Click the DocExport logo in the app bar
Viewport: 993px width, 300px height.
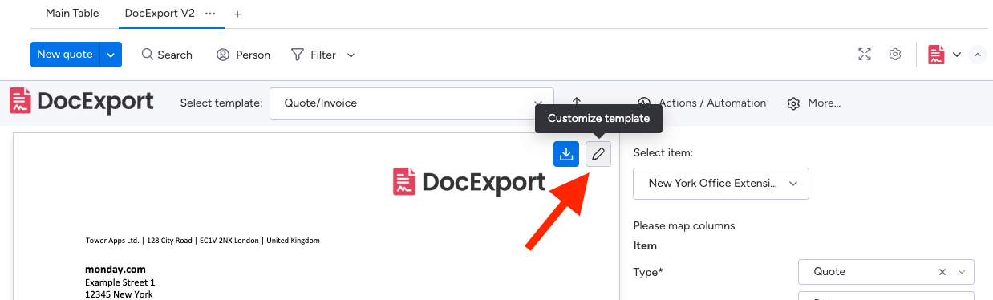(x=81, y=102)
